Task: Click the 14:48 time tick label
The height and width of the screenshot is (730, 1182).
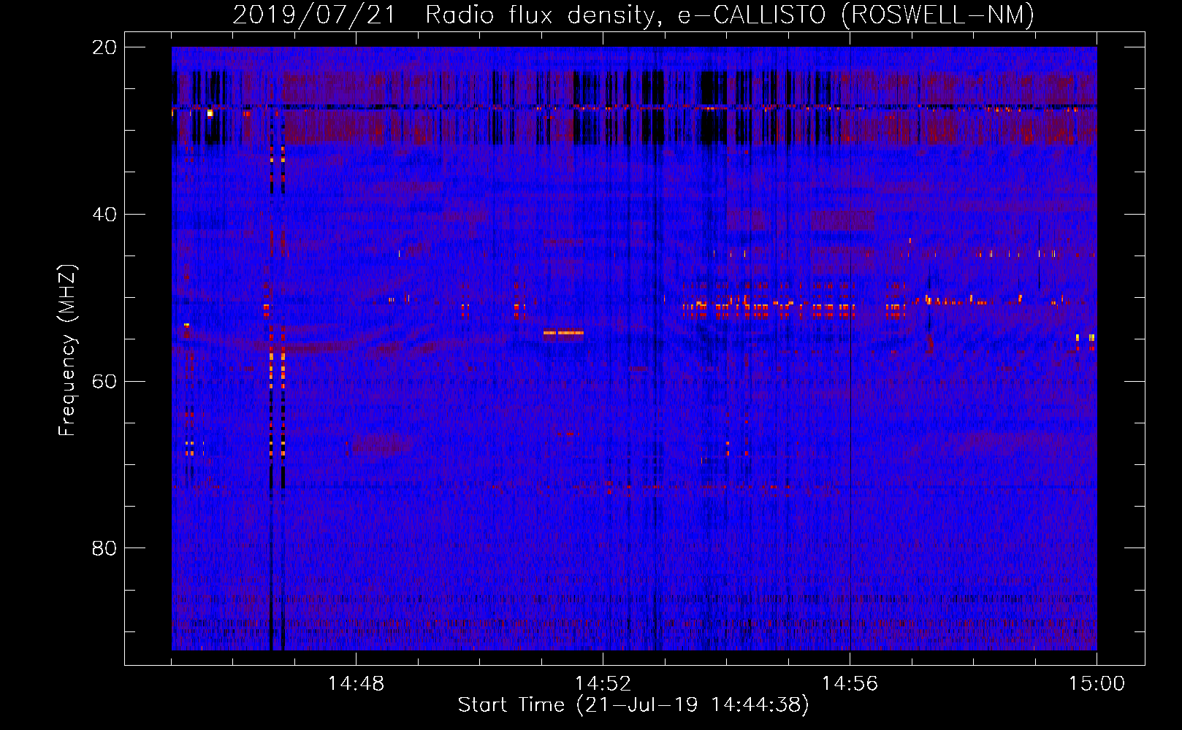Action: 356,684
